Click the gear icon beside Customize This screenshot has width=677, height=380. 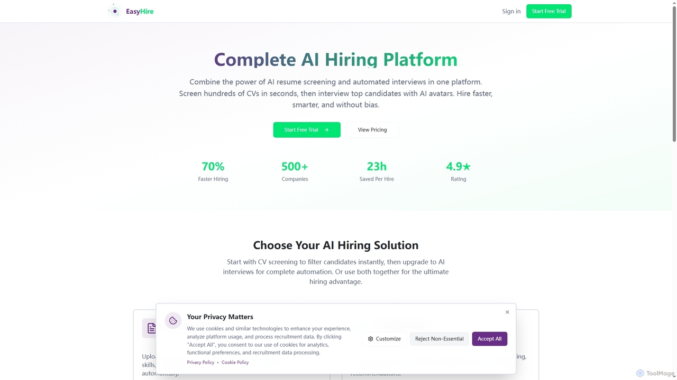tap(371, 339)
